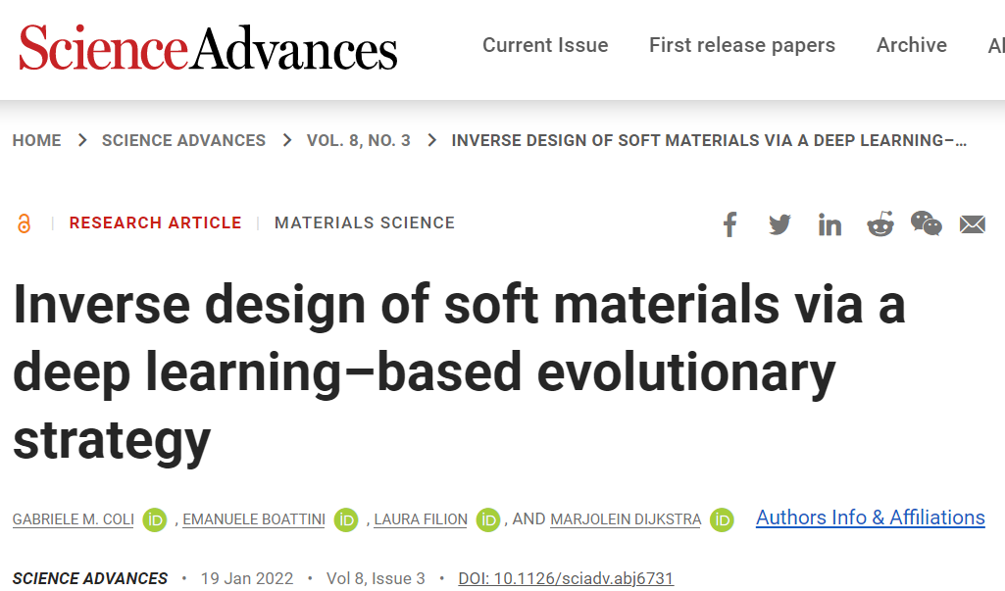Image resolution: width=1005 pixels, height=591 pixels.
Task: Share the article on LinkedIn
Action: tap(829, 224)
